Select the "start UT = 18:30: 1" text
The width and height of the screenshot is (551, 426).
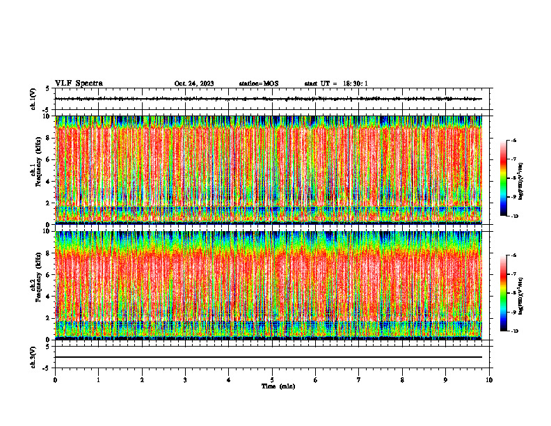click(x=336, y=84)
